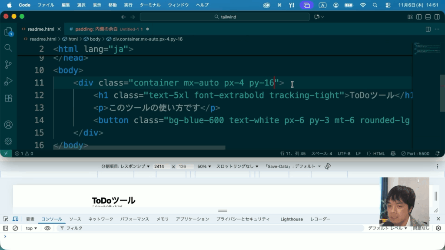This screenshot has height=250, width=445.
Task: Toggle the live expression eye icon
Action: tap(47, 228)
